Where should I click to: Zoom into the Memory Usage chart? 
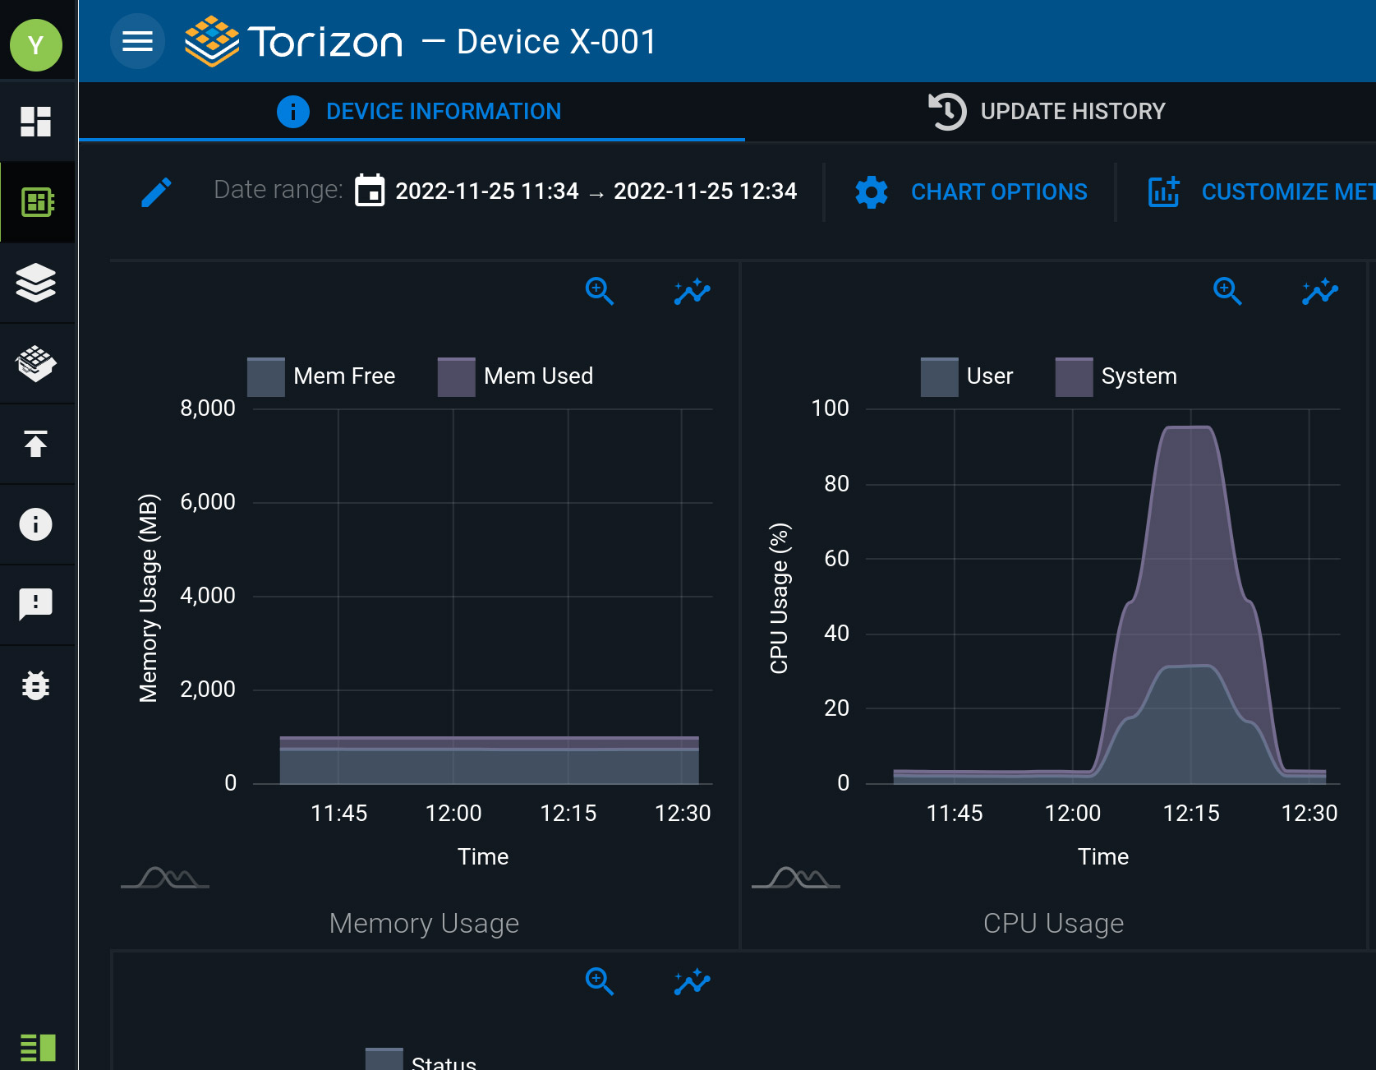coord(600,291)
